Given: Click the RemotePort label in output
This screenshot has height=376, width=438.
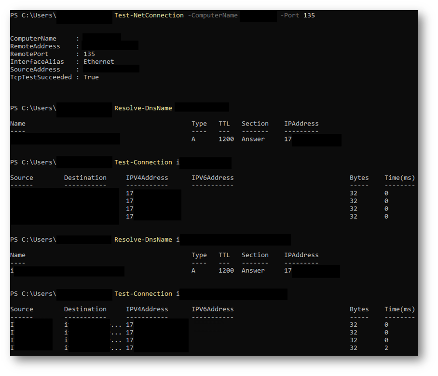Looking at the screenshot, I should tap(29, 54).
